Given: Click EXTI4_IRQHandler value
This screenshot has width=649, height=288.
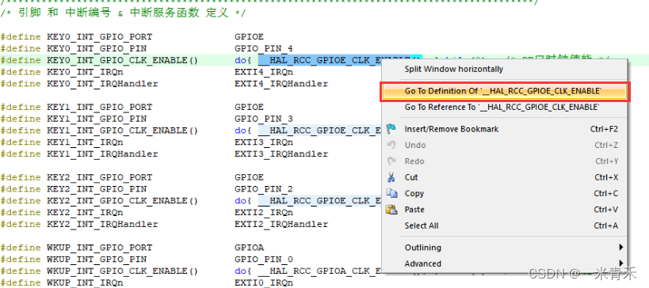Looking at the screenshot, I should (x=281, y=83).
